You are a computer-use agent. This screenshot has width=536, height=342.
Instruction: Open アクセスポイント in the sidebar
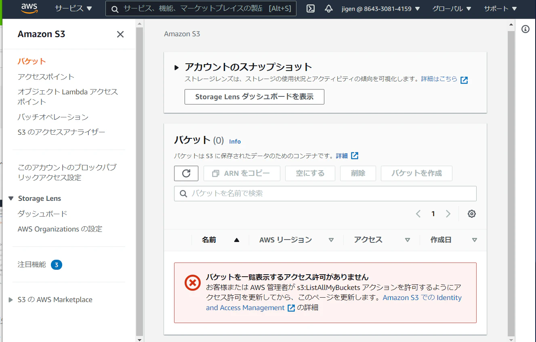pyautogui.click(x=46, y=77)
